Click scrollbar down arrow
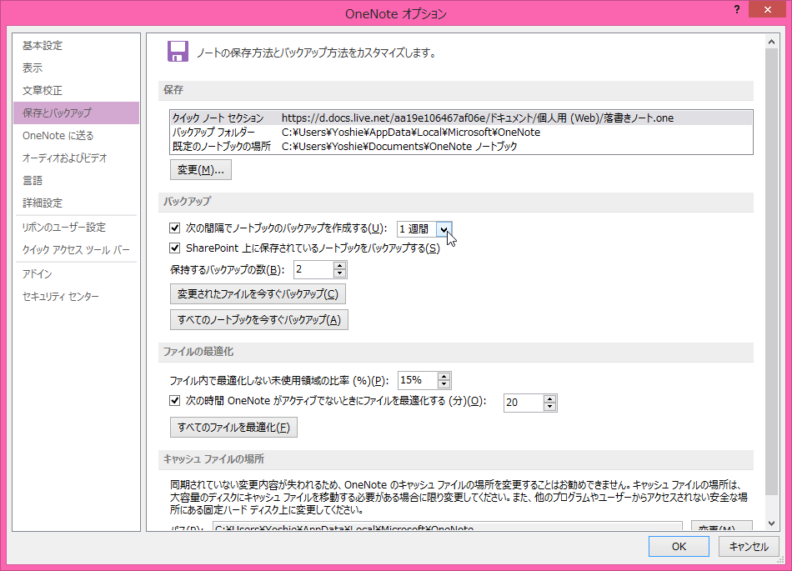Image resolution: width=792 pixels, height=571 pixels. [x=771, y=523]
